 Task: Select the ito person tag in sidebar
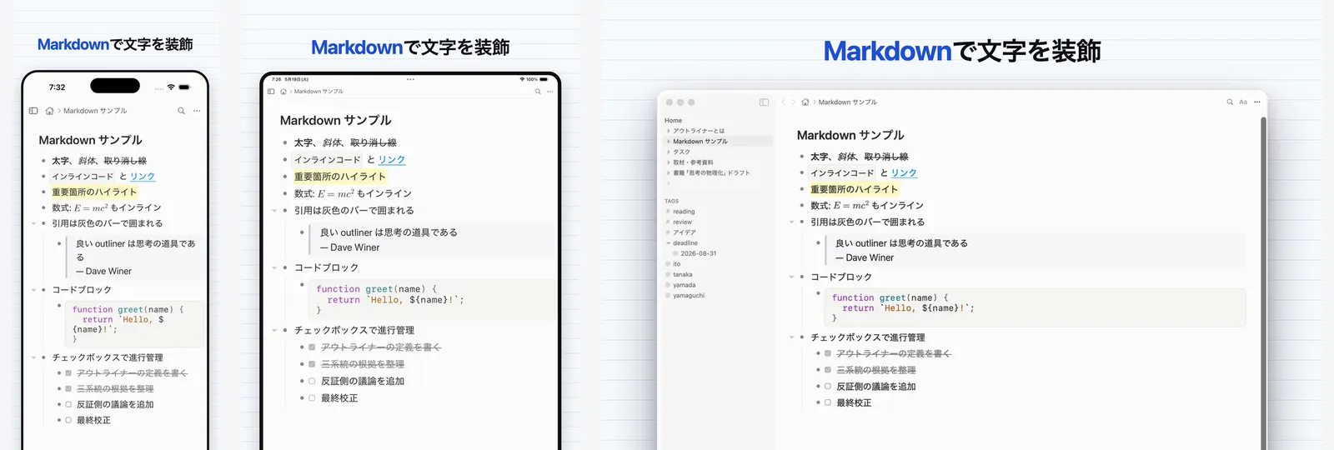point(677,264)
